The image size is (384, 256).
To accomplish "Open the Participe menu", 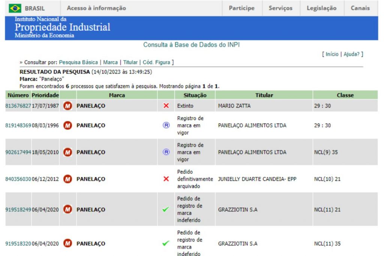I will (x=242, y=8).
